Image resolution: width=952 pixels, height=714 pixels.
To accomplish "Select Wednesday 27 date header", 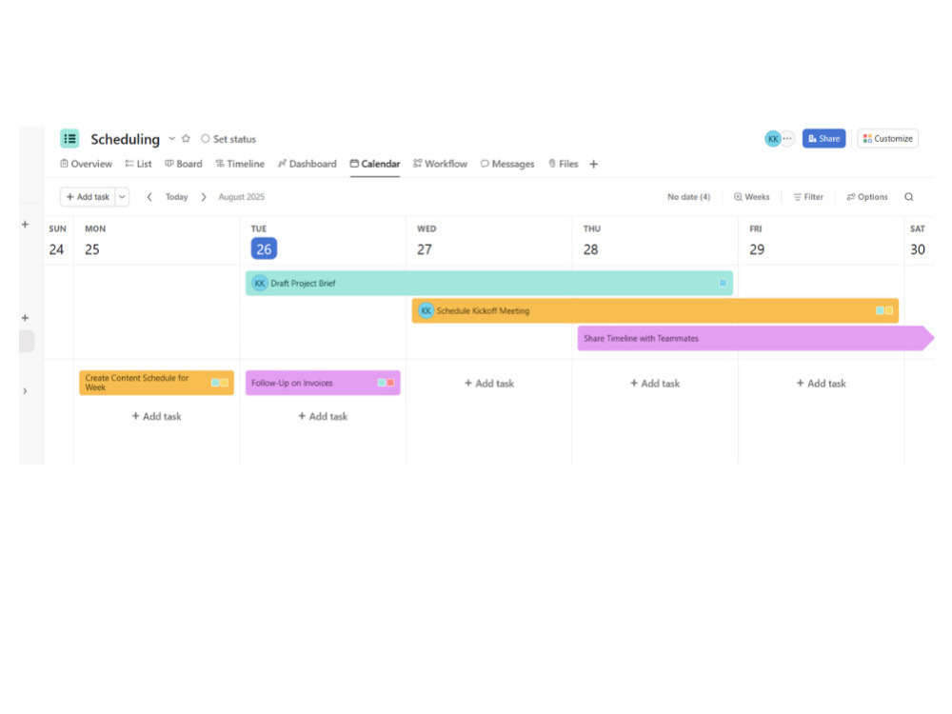I will click(x=425, y=248).
